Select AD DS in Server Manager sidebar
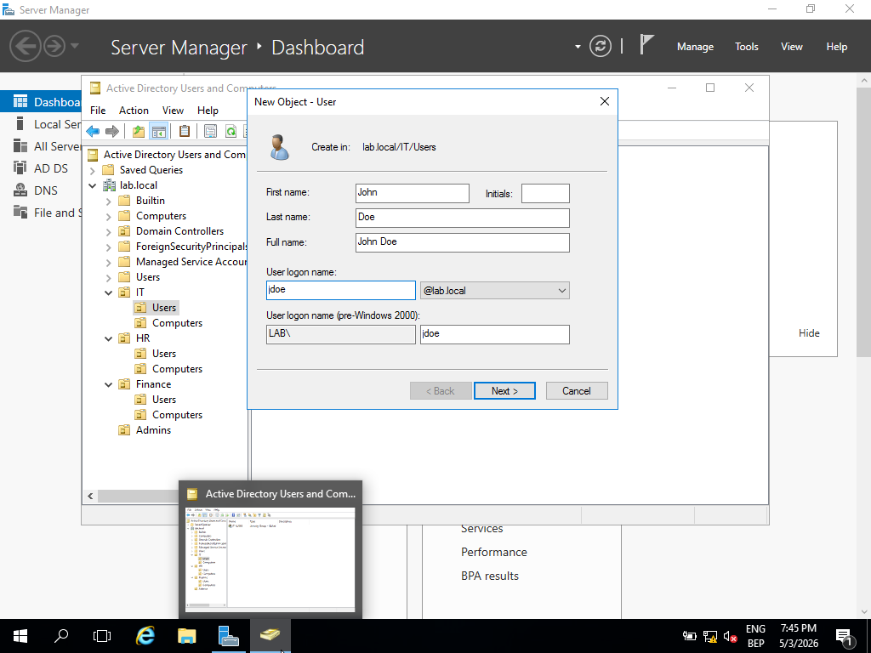Image resolution: width=871 pixels, height=653 pixels. point(50,168)
